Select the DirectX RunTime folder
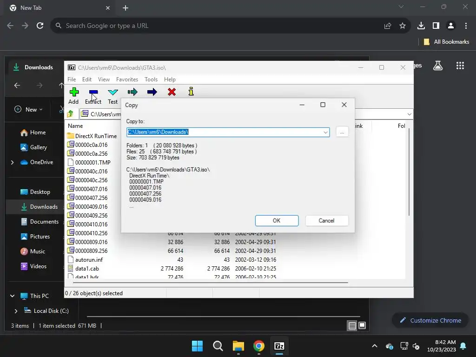Image resolution: width=476 pixels, height=357 pixels. (x=92, y=136)
